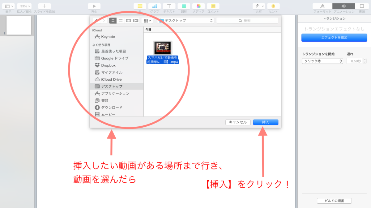Switch the file dialog to Cover Flow view
The width and height of the screenshot is (371, 208).
point(136,21)
